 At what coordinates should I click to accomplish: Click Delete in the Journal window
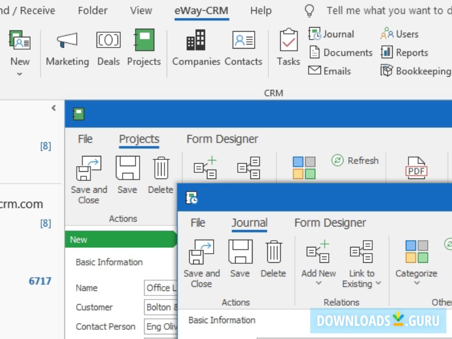coord(273,259)
